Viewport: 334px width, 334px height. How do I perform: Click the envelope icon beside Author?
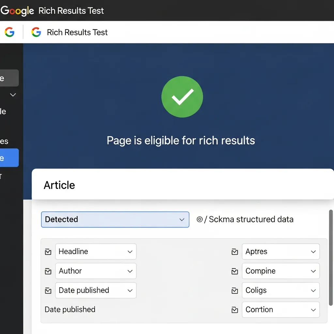click(x=48, y=271)
